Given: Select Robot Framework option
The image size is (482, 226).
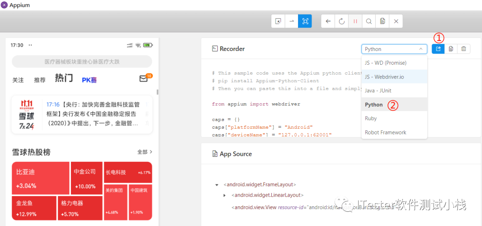Looking at the screenshot, I should click(395, 132).
